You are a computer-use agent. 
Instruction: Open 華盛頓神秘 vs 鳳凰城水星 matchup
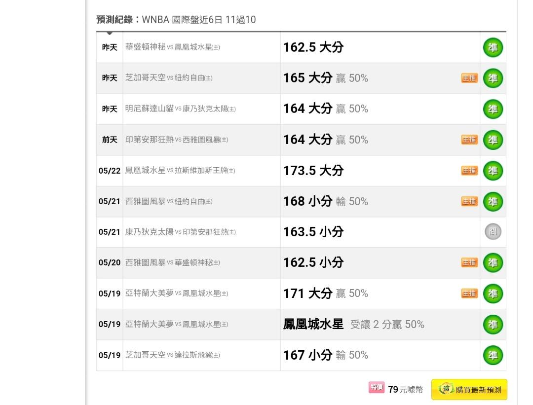pyautogui.click(x=173, y=47)
